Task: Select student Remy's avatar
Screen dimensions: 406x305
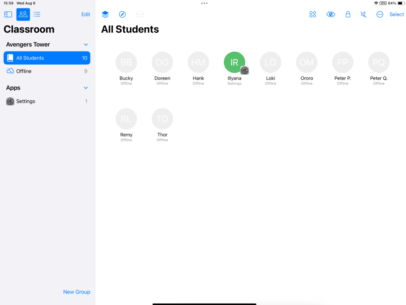Action: click(126, 119)
